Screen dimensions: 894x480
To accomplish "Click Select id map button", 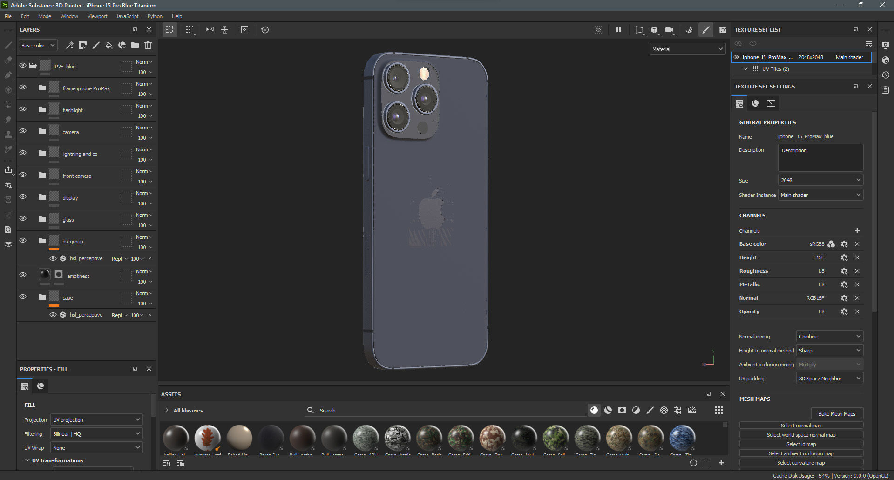I will click(801, 444).
